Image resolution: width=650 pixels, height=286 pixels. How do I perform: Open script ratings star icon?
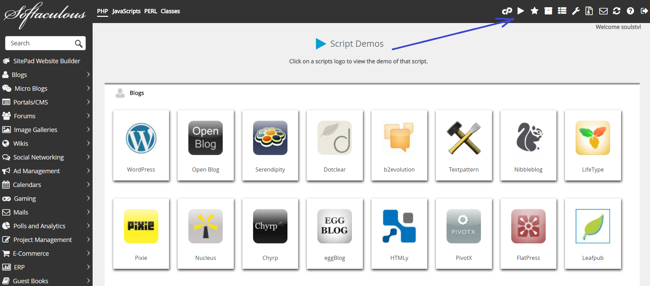coord(534,11)
